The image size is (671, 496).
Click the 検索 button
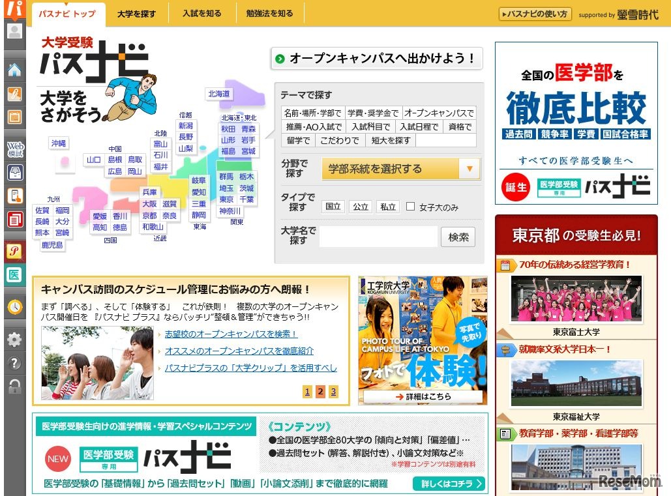tap(458, 237)
